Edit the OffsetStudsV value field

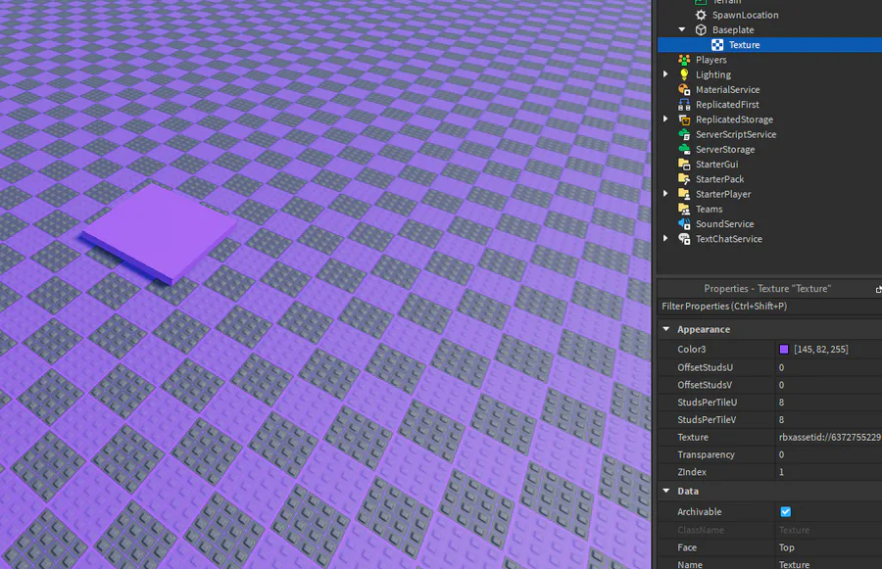[x=828, y=385]
